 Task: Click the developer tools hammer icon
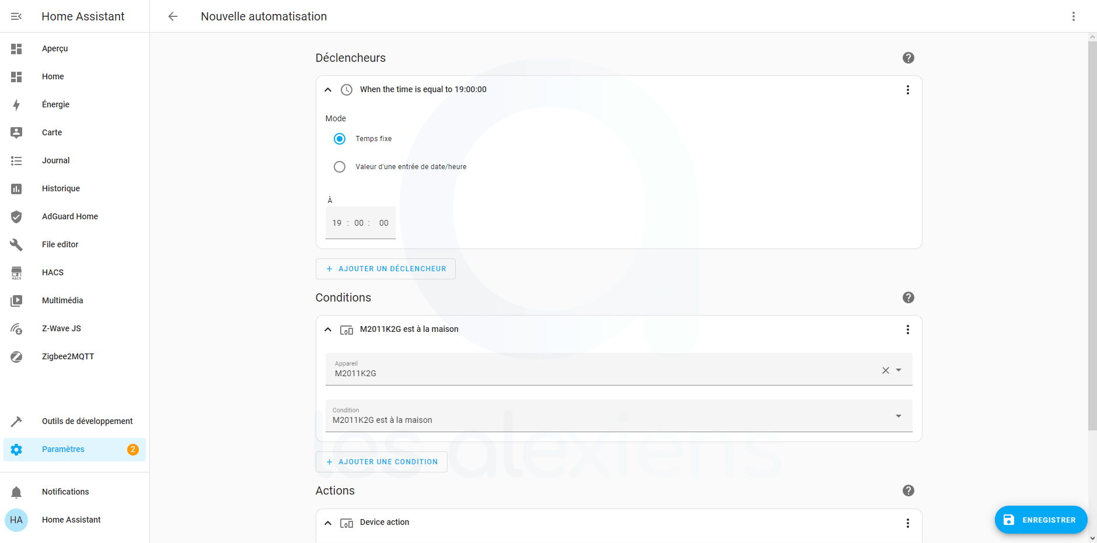pos(16,422)
